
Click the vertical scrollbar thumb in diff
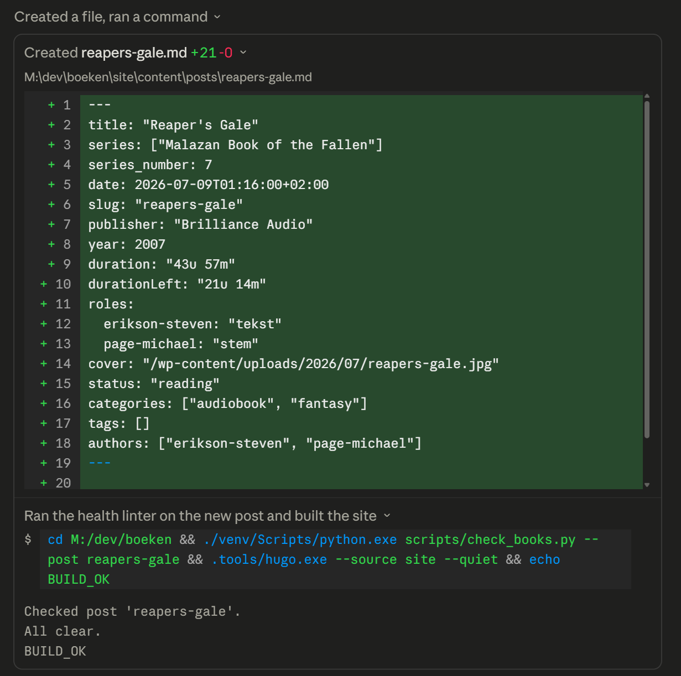(647, 269)
